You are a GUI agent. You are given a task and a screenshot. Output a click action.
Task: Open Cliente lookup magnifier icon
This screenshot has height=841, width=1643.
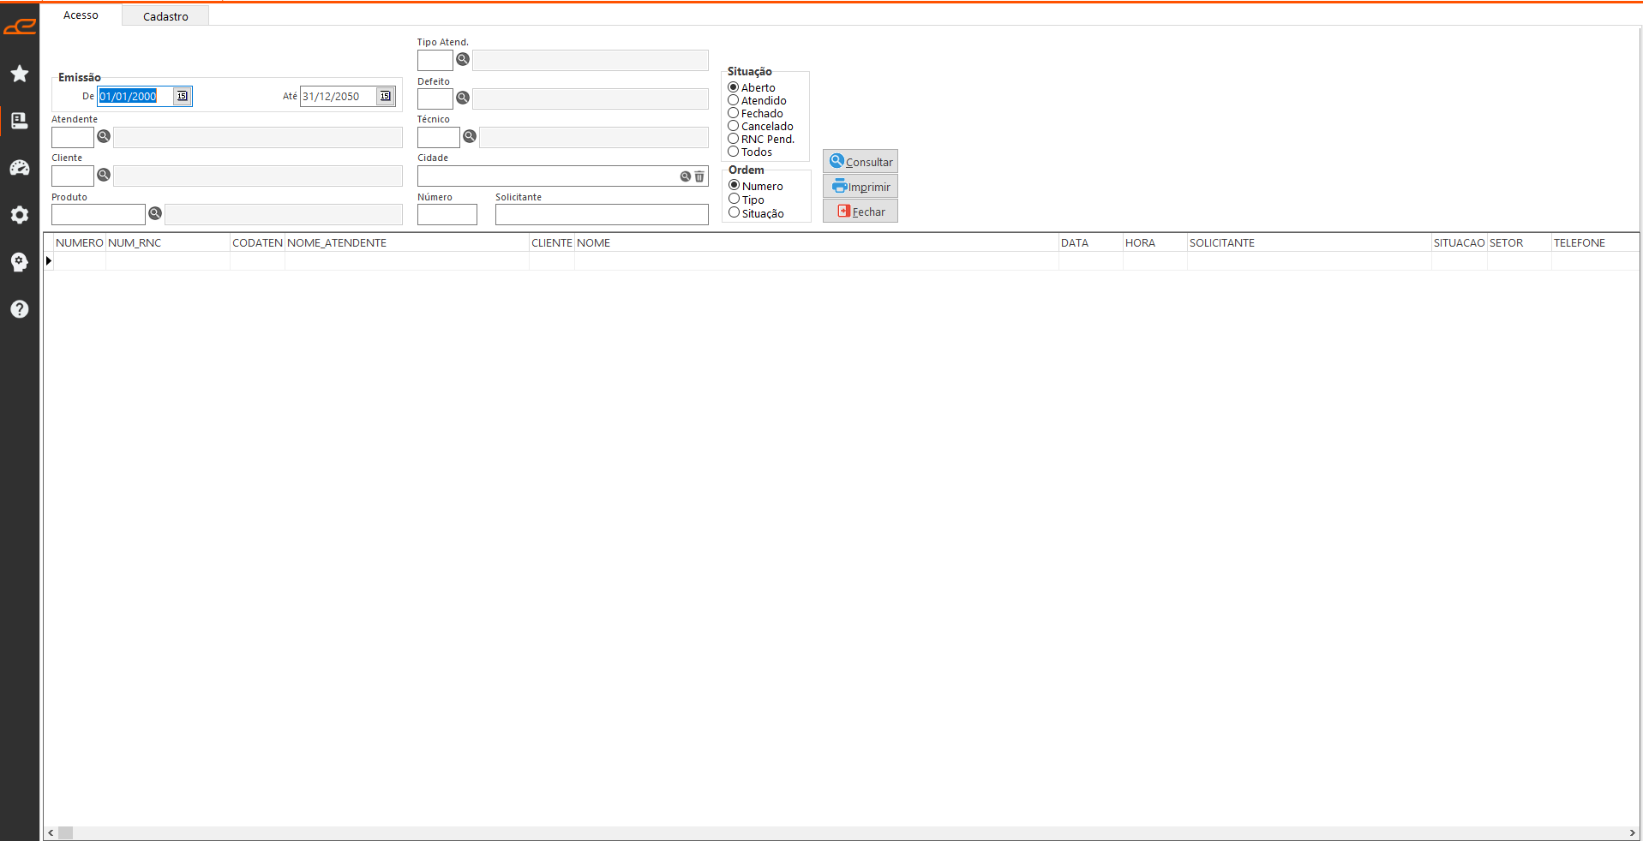104,175
